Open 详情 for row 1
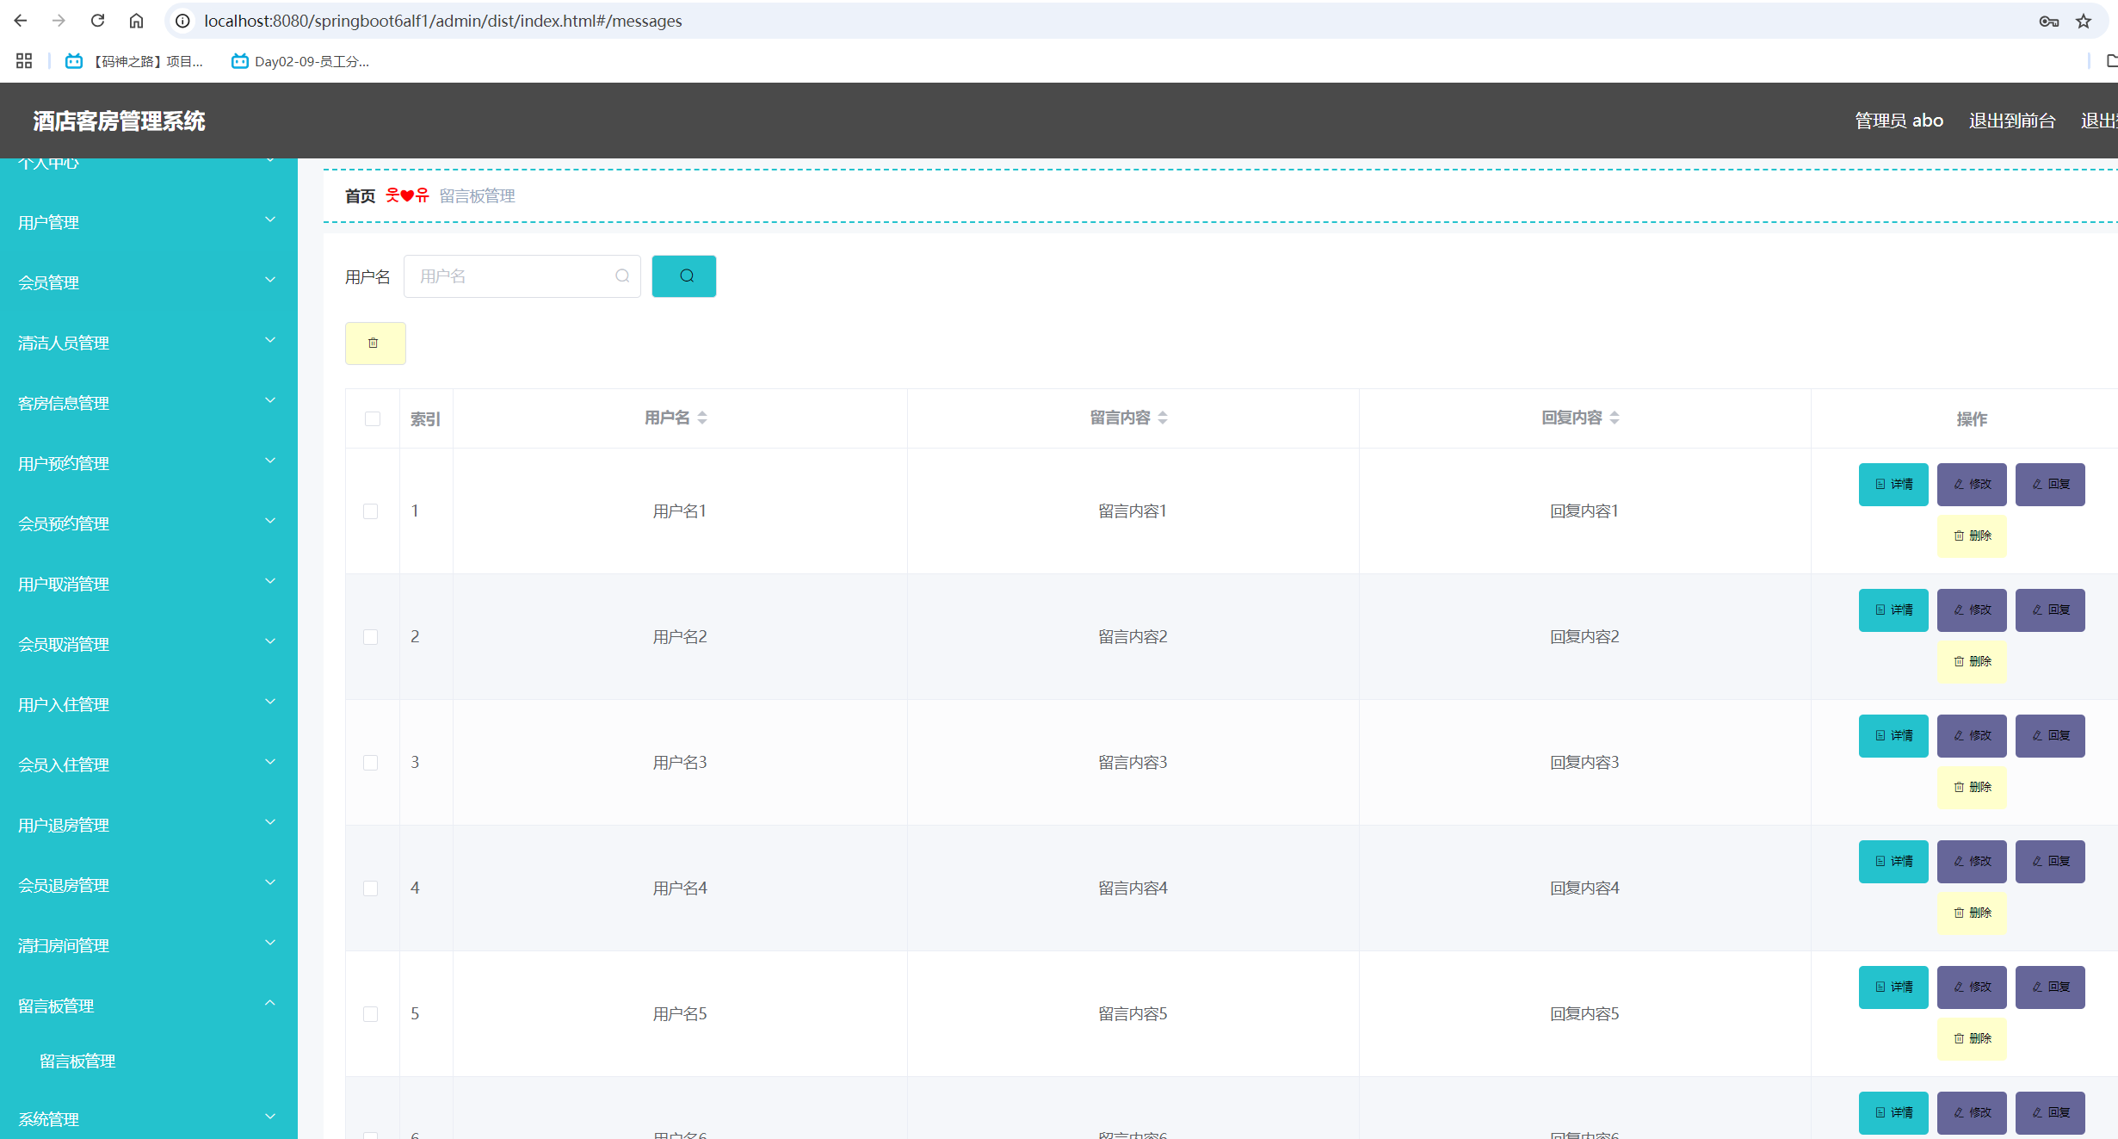This screenshot has width=2118, height=1139. (1893, 485)
